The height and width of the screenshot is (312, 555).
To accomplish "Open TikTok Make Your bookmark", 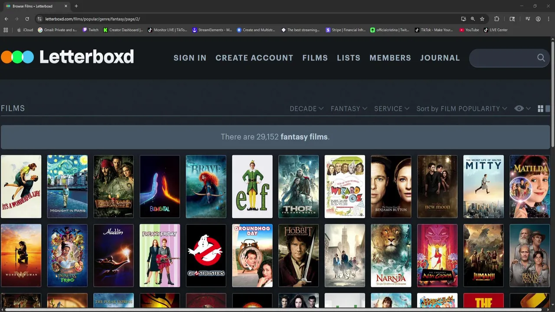I will [x=434, y=30].
